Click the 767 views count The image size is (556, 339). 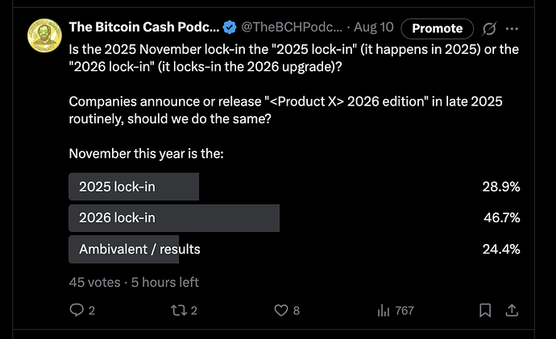[405, 311]
